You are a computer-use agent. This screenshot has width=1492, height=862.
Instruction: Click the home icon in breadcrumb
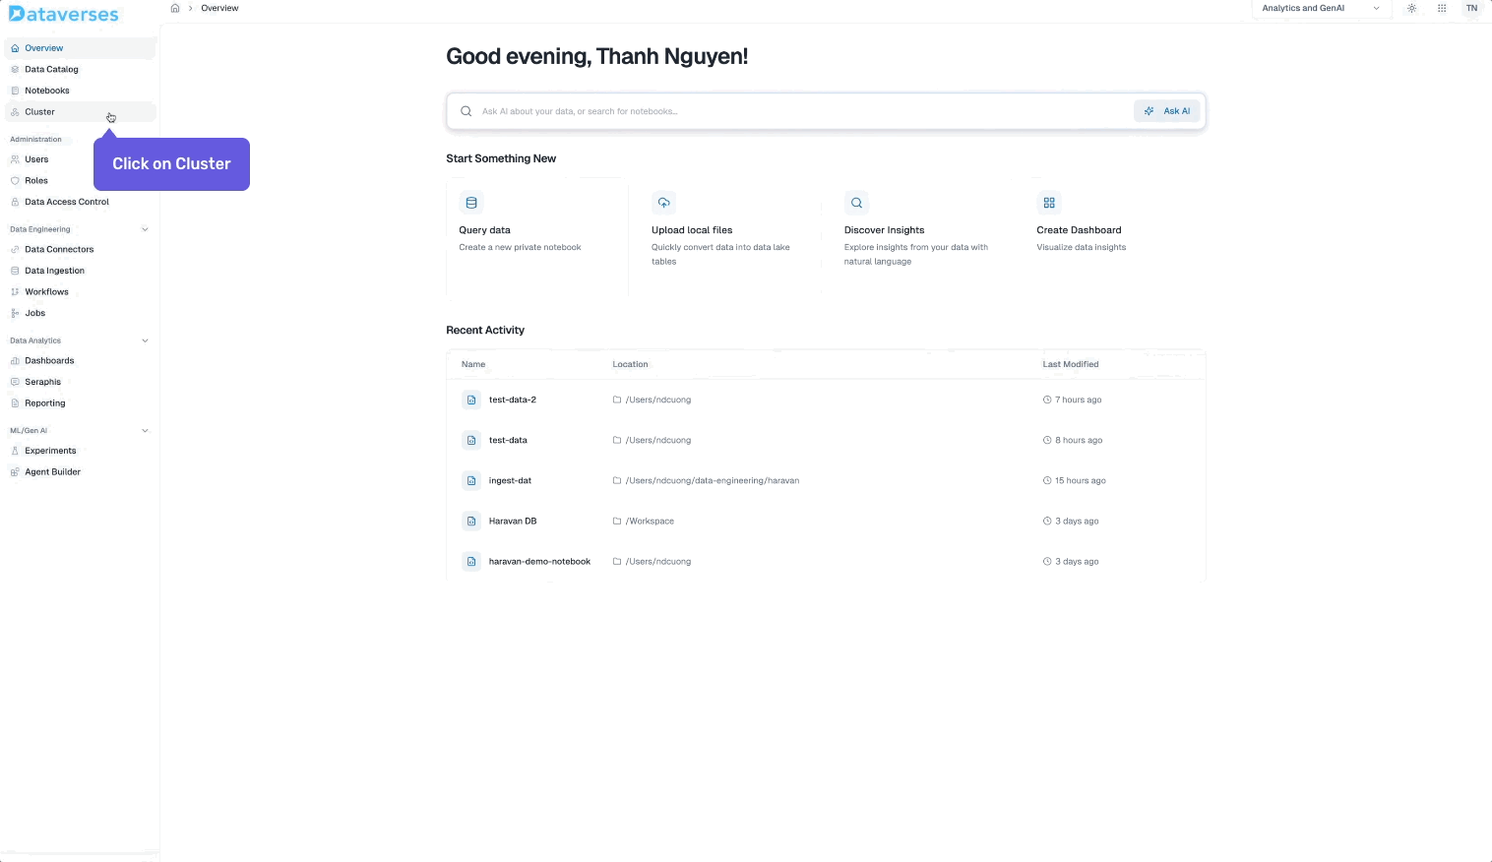[175, 8]
